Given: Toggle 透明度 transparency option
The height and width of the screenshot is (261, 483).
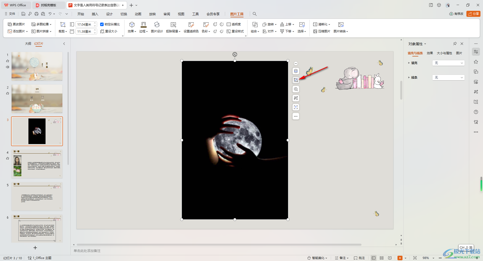Looking at the screenshot, I should [x=234, y=24].
